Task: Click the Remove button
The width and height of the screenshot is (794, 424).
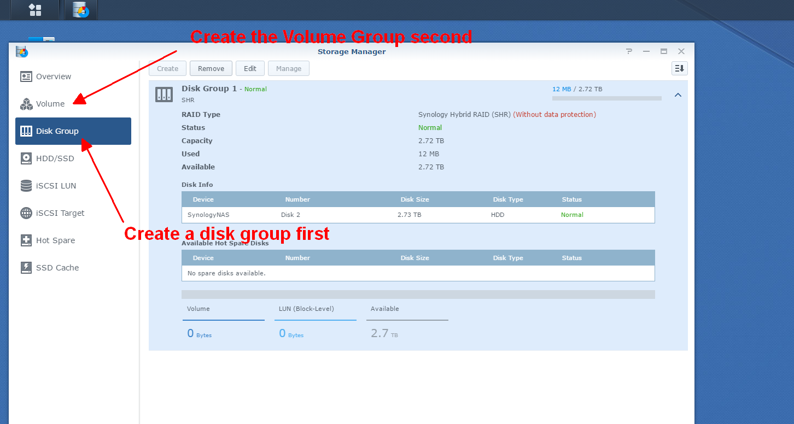Action: (211, 68)
